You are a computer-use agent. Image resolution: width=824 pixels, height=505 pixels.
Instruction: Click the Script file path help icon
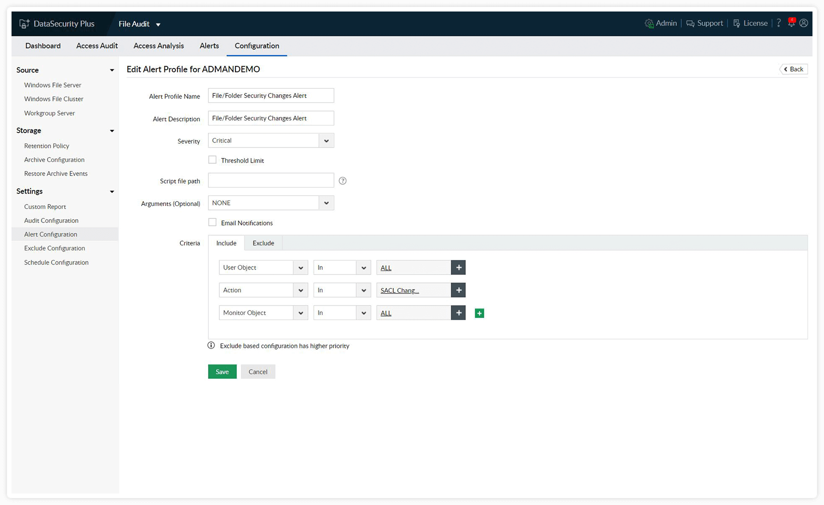[343, 180]
